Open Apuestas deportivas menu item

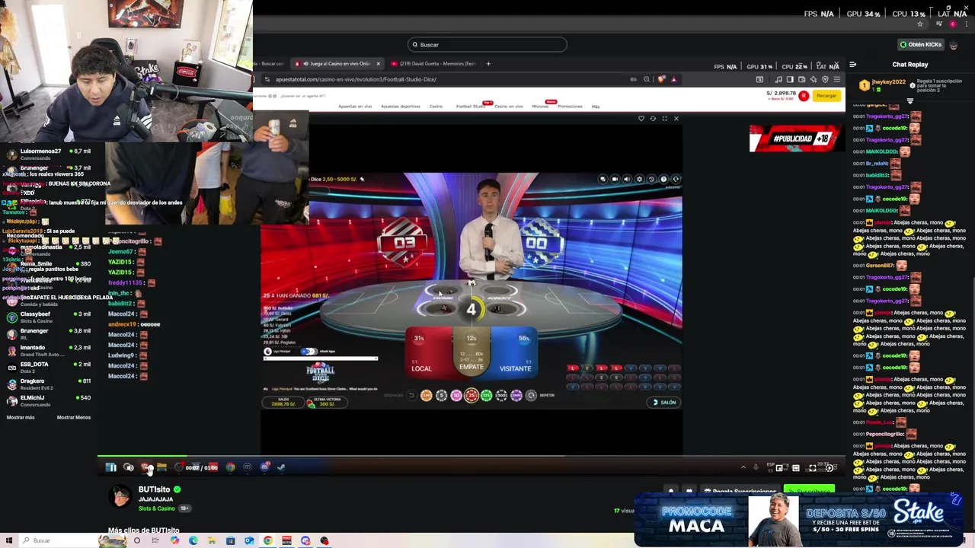coord(401,107)
